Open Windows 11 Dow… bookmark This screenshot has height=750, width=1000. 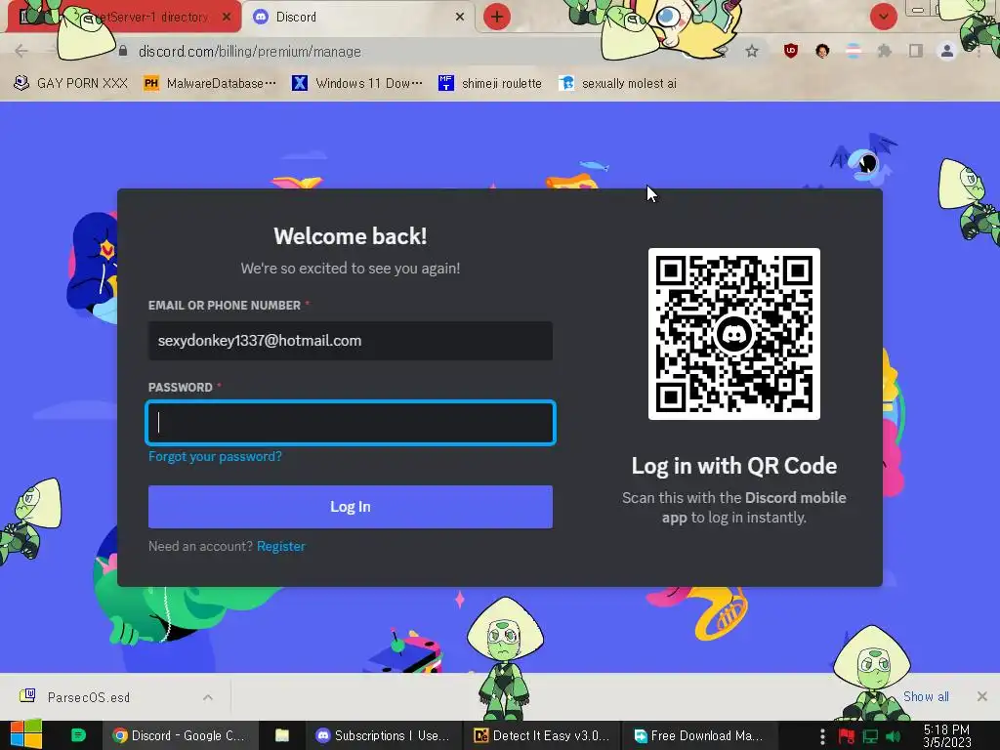point(357,84)
